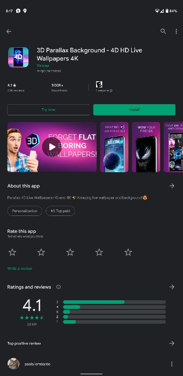Open the top-right overflow menu
183x376 pixels.
(176, 31)
